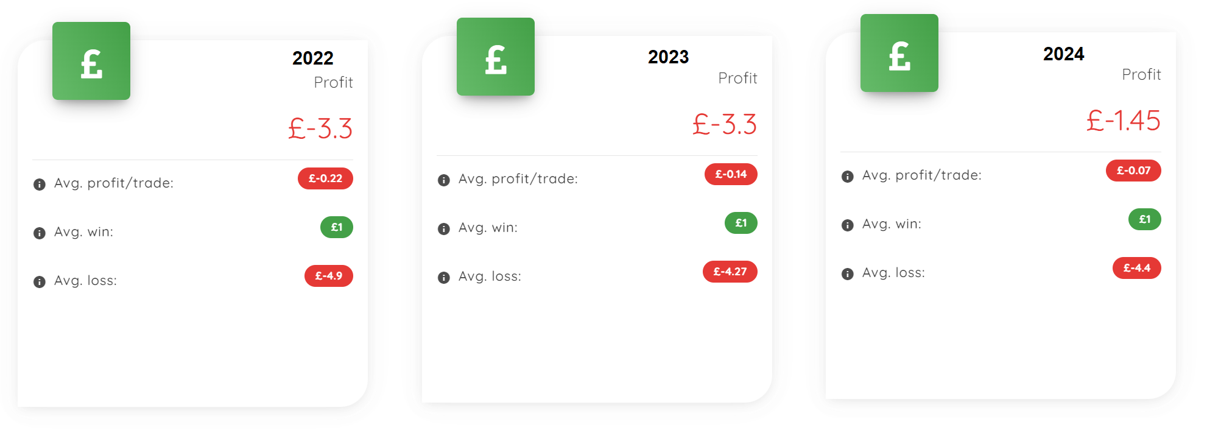1207x444 pixels.
Task: Click info icon beside 2024 Avg. profit/trade
Action: pyautogui.click(x=848, y=176)
